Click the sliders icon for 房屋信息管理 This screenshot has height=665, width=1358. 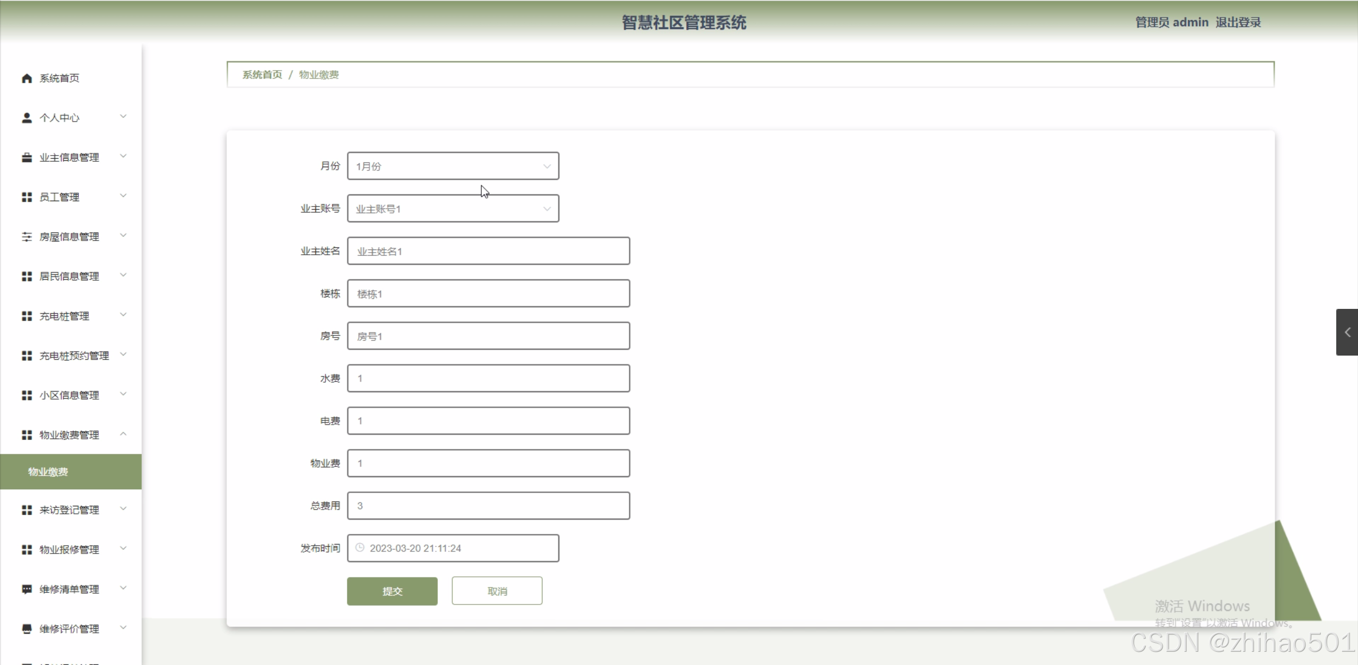27,237
